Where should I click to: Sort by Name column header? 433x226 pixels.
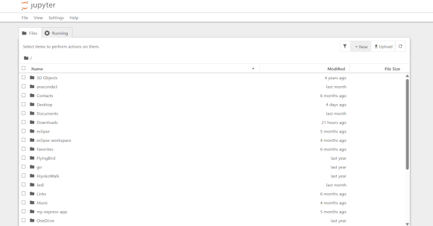click(37, 69)
